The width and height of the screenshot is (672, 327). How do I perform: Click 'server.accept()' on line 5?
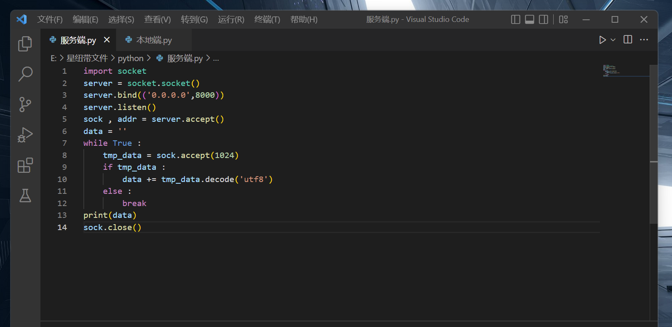(x=188, y=119)
